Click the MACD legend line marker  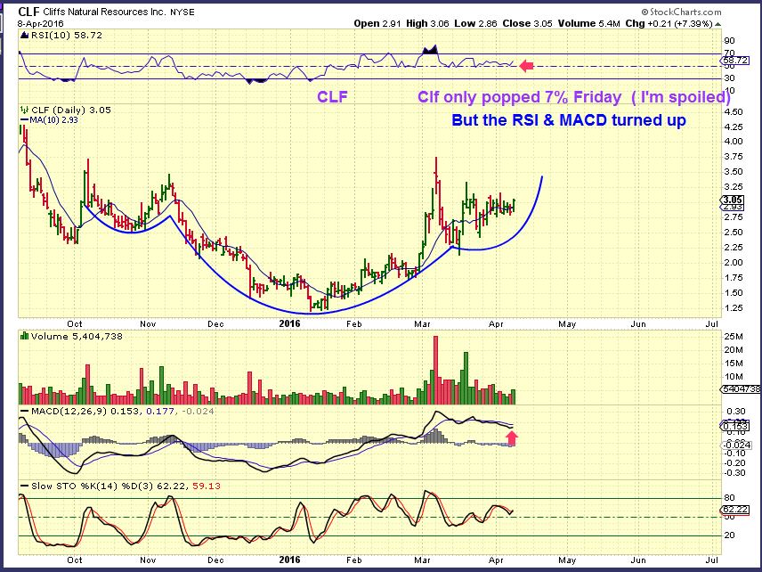pos(24,412)
